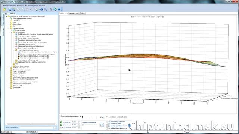The image size is (239, 134).
Task: Toggle '3D: отменить ZOOM' checkbox
Action: 106,123
